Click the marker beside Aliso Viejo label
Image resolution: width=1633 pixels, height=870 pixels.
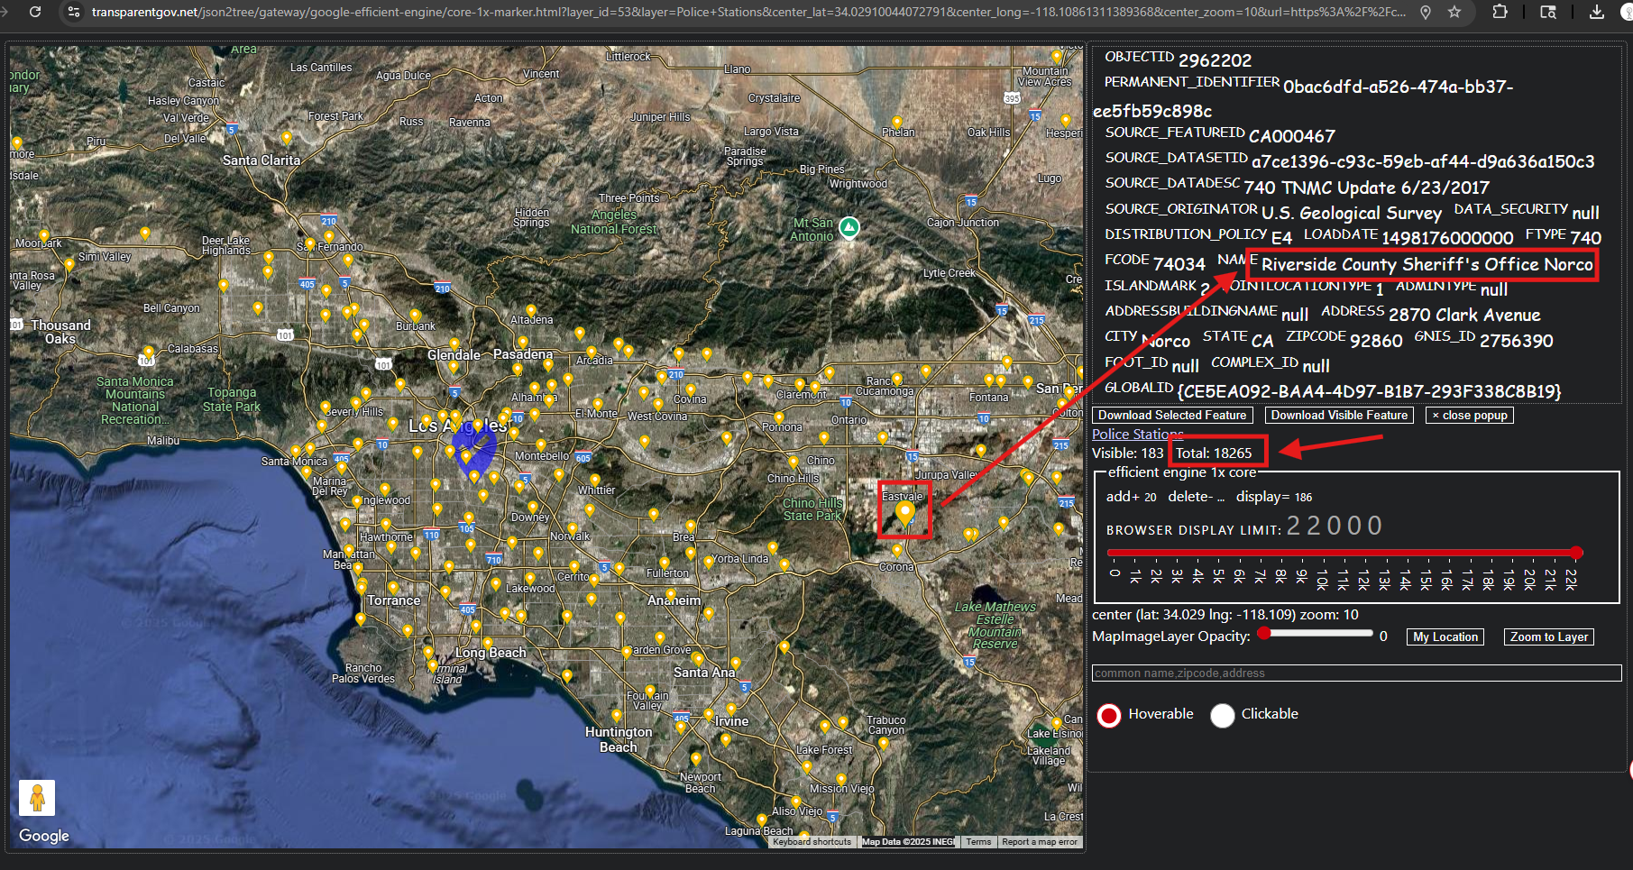(796, 801)
